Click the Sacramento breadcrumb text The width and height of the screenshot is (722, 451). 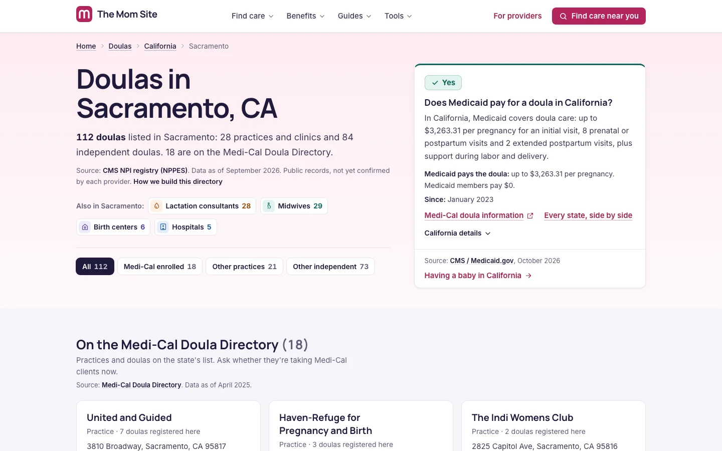(209, 46)
